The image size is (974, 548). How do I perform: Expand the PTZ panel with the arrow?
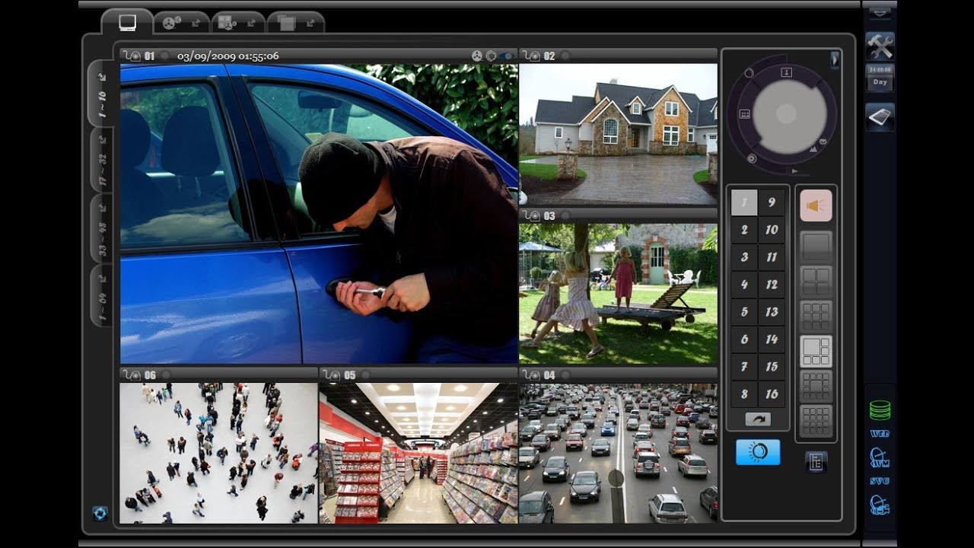click(835, 59)
